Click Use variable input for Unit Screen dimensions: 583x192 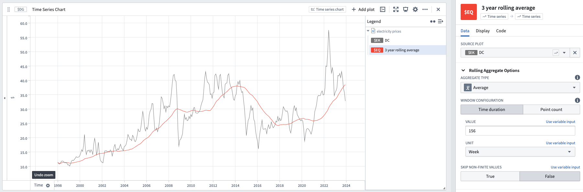[560, 143]
